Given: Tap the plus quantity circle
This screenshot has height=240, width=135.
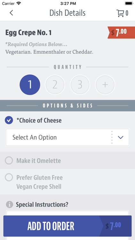Looking at the screenshot, I should (x=105, y=85).
